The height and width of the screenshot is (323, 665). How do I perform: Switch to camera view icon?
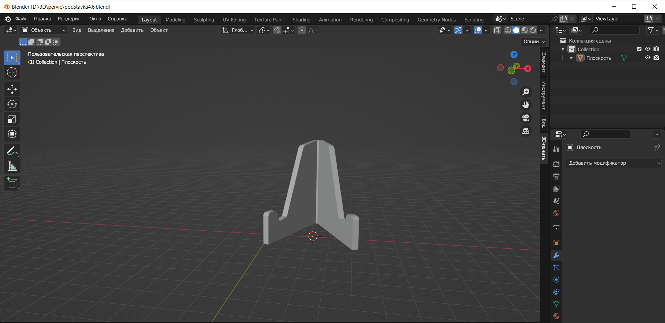click(x=526, y=118)
